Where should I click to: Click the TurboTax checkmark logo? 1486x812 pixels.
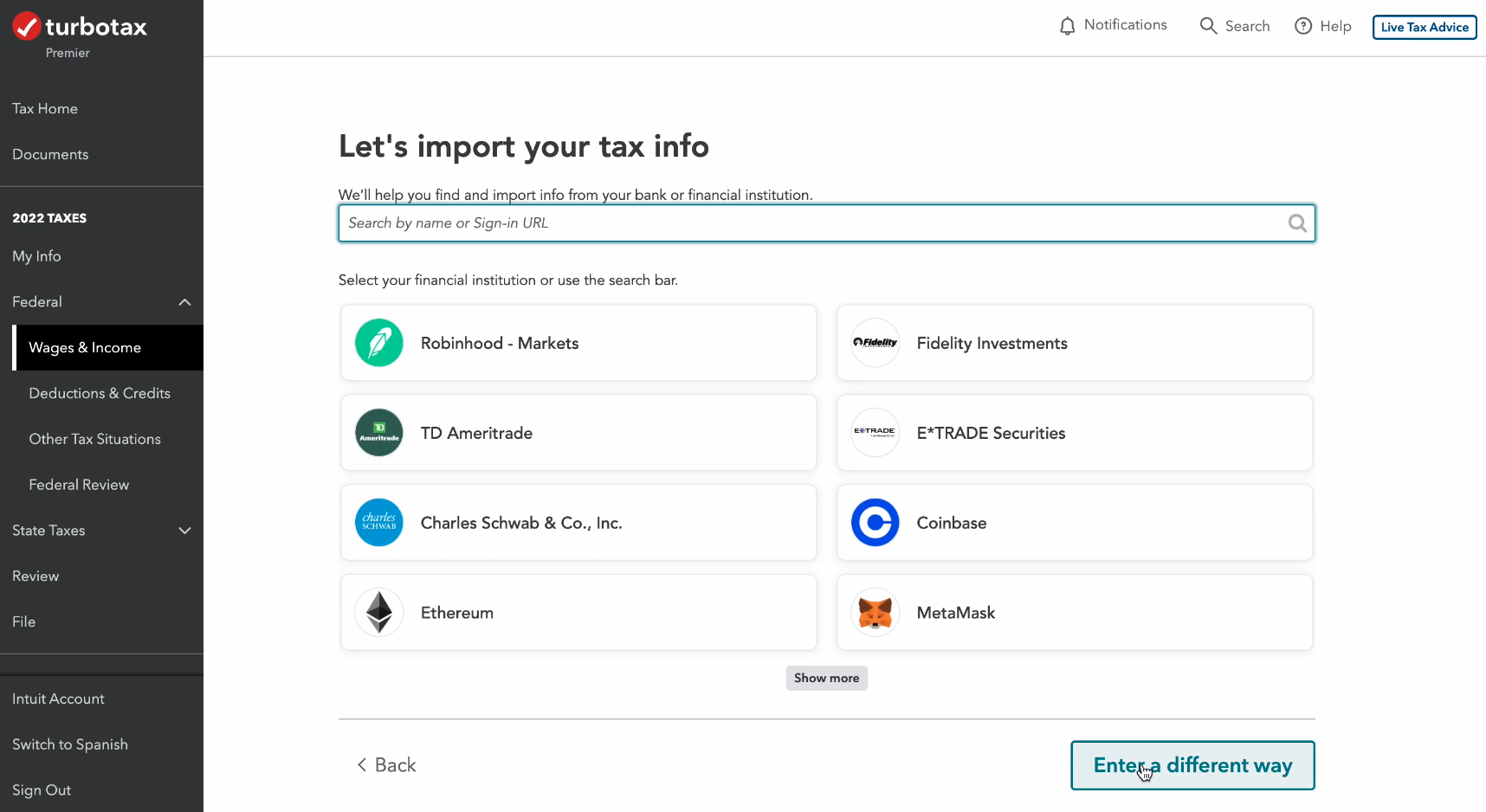pos(27,26)
